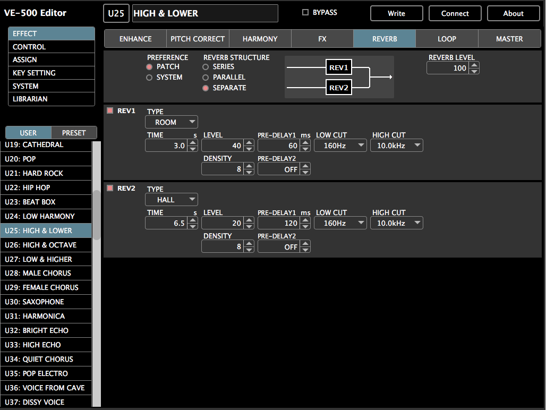
Task: Show the USER patch list
Action: 28,133
